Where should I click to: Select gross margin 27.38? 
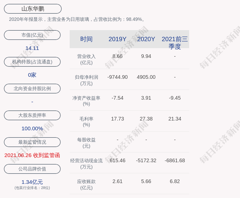(x=146, y=119)
